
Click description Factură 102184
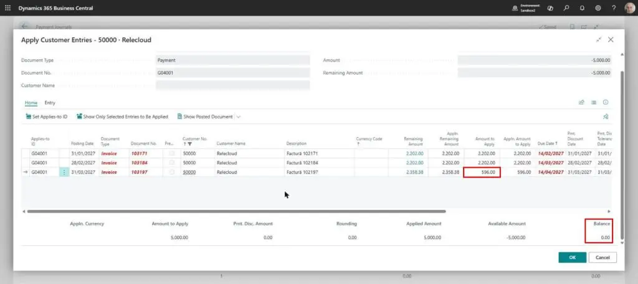tap(302, 163)
